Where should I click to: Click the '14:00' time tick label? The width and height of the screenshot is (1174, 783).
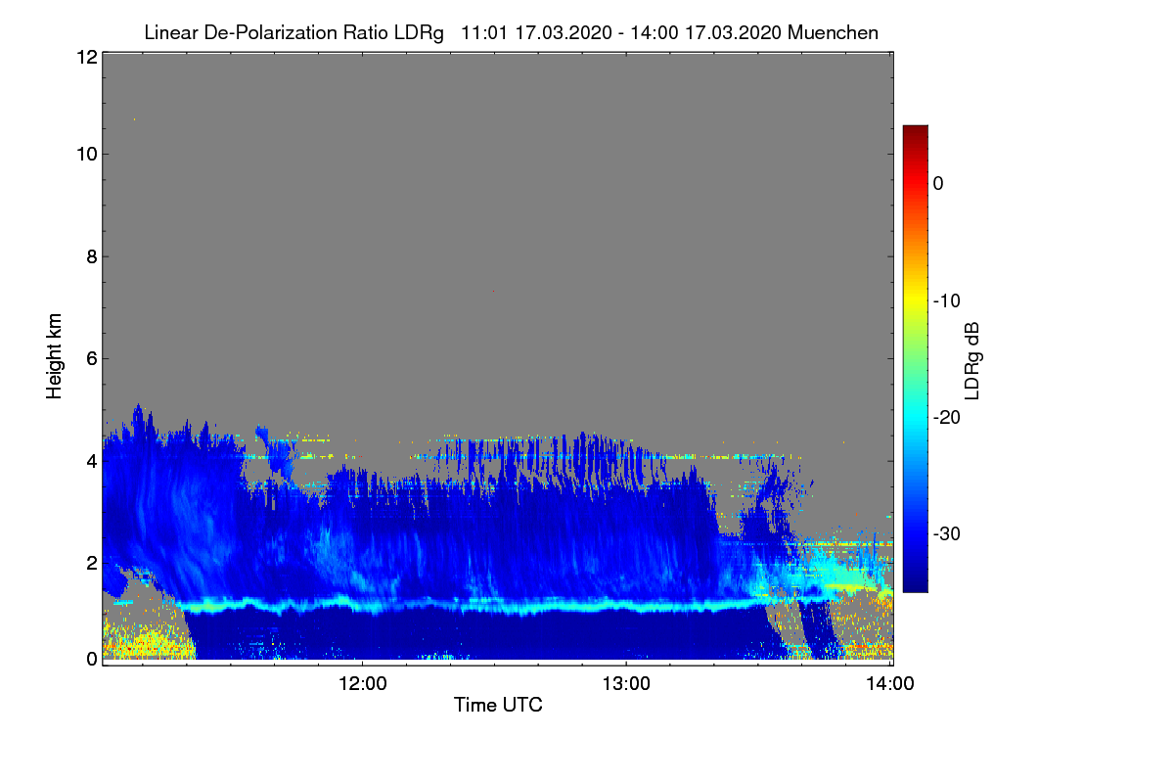click(x=890, y=683)
